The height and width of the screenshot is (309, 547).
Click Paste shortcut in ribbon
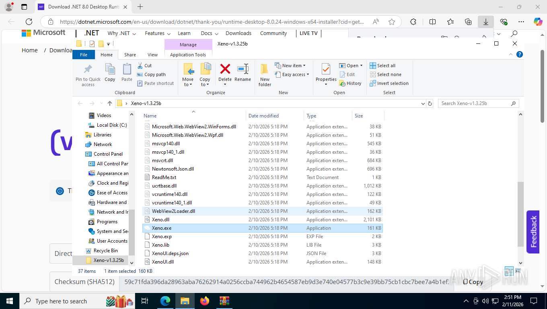[x=155, y=83]
